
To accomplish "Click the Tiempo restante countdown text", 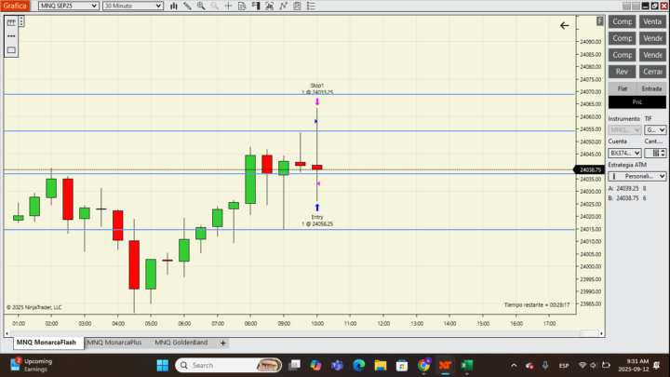I will tap(537, 304).
